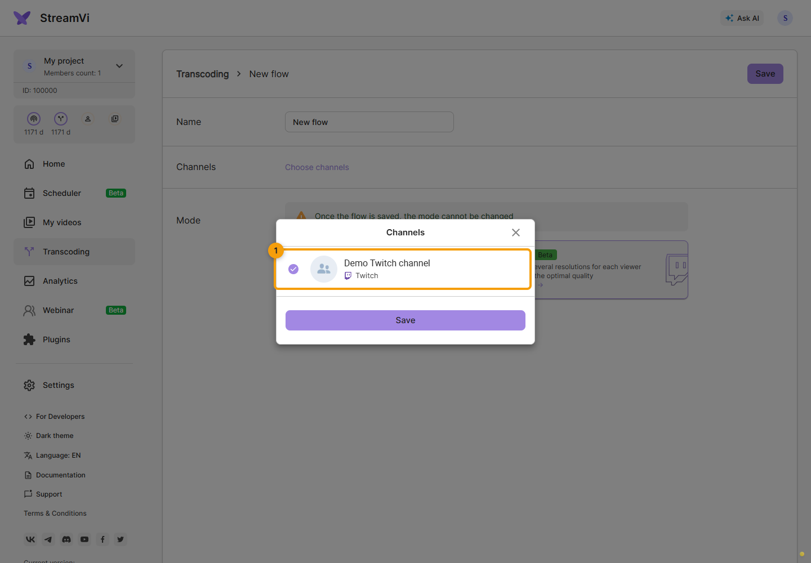The height and width of the screenshot is (563, 811).
Task: Uncheck the Demo Twitch channel checkmark
Action: (x=293, y=269)
